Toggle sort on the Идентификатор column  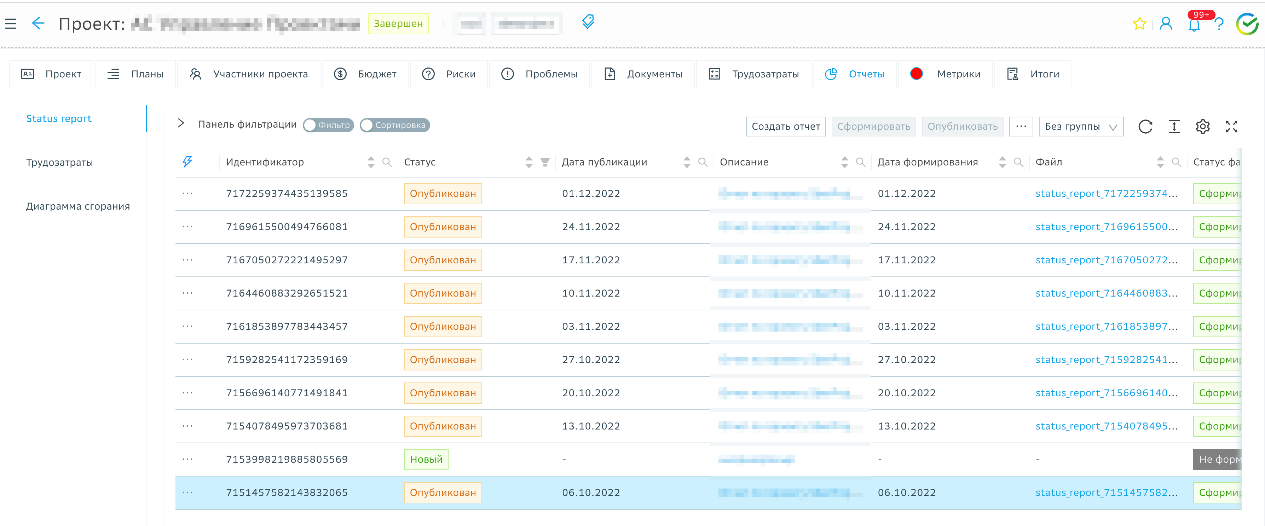[371, 162]
